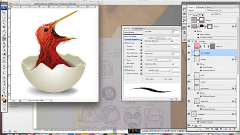Open Control dropdown under Size Jitter
This screenshot has width=240, height=135.
(x=163, y=38)
